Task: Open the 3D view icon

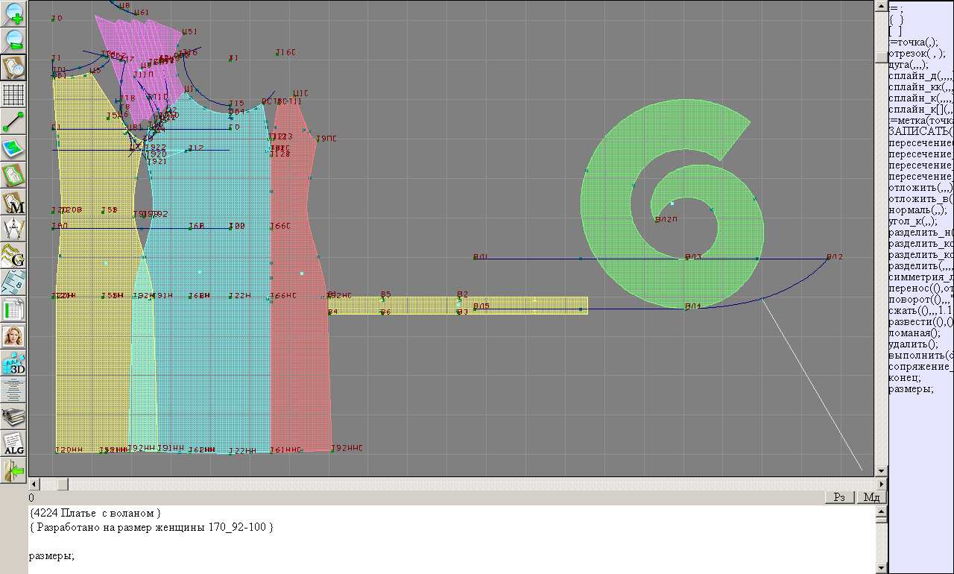Action: coord(14,363)
